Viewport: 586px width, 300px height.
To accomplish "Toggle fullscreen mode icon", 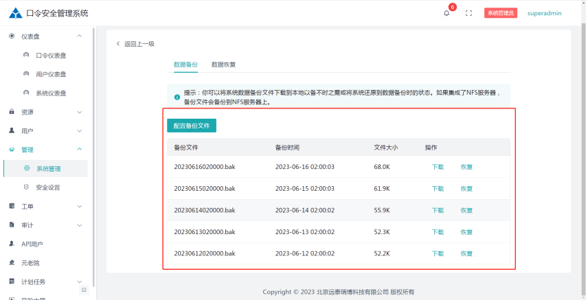I will pos(469,13).
